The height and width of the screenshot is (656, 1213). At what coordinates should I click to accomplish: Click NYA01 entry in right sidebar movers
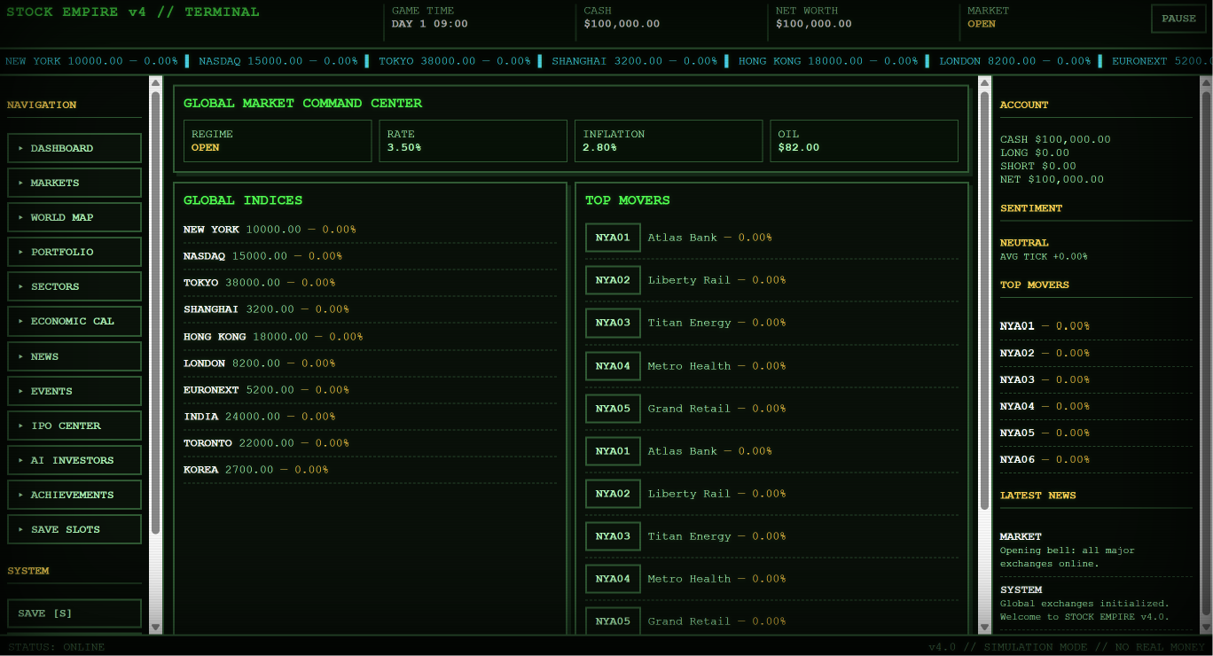1096,326
